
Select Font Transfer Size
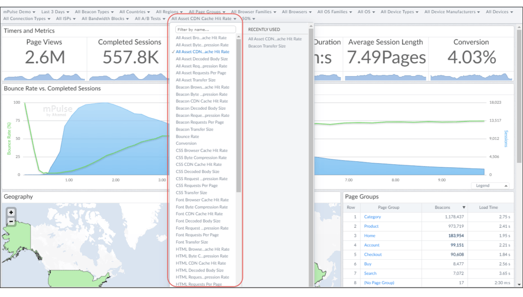[x=192, y=242]
